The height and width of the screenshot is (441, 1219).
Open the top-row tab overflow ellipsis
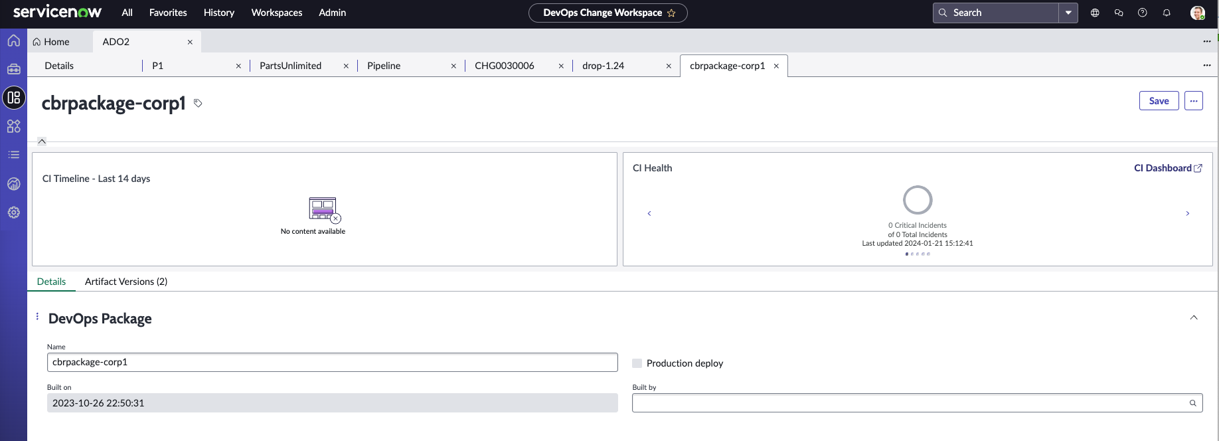pos(1207,41)
